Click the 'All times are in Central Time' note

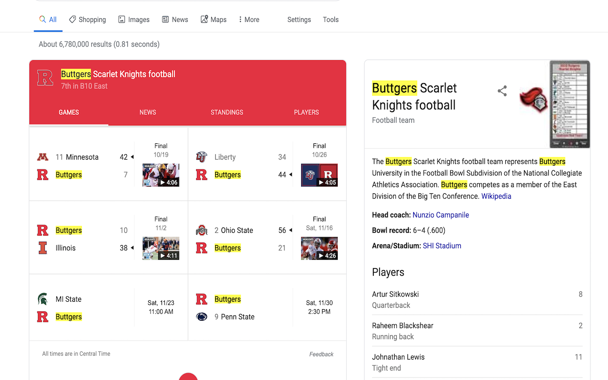click(76, 354)
